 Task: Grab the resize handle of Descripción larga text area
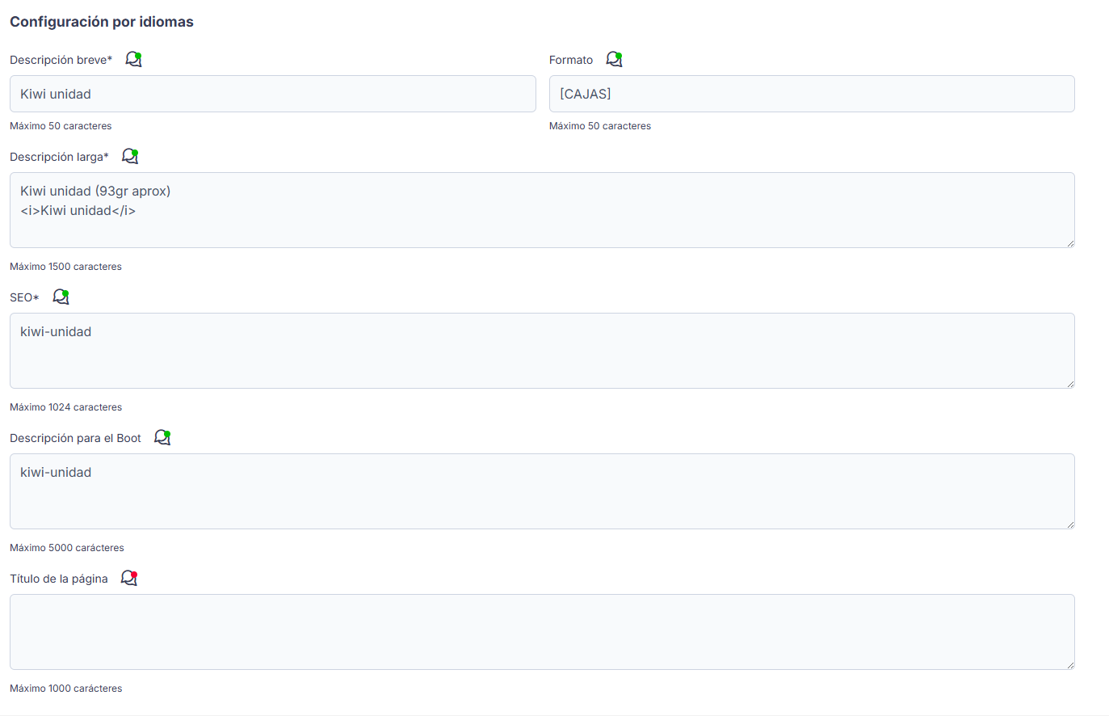coord(1070,243)
